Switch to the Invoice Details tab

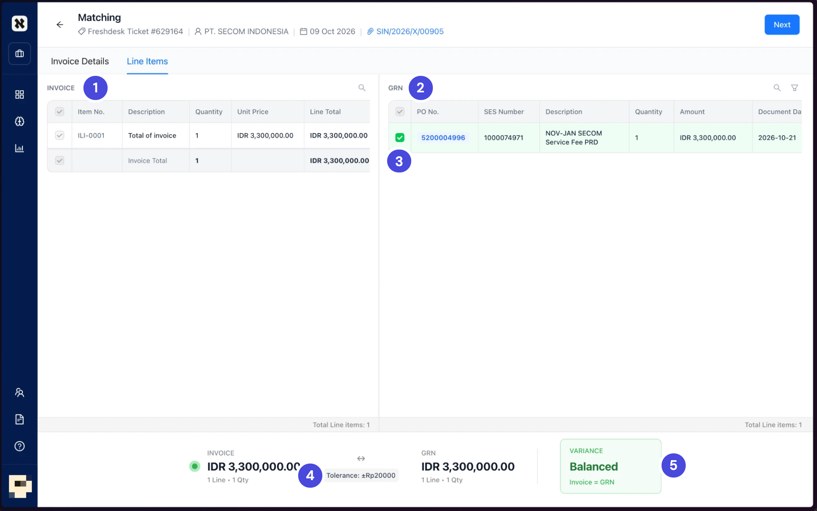click(x=80, y=61)
